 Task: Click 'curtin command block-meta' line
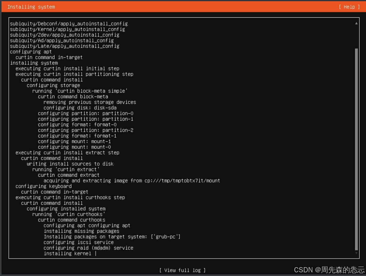click(73, 97)
